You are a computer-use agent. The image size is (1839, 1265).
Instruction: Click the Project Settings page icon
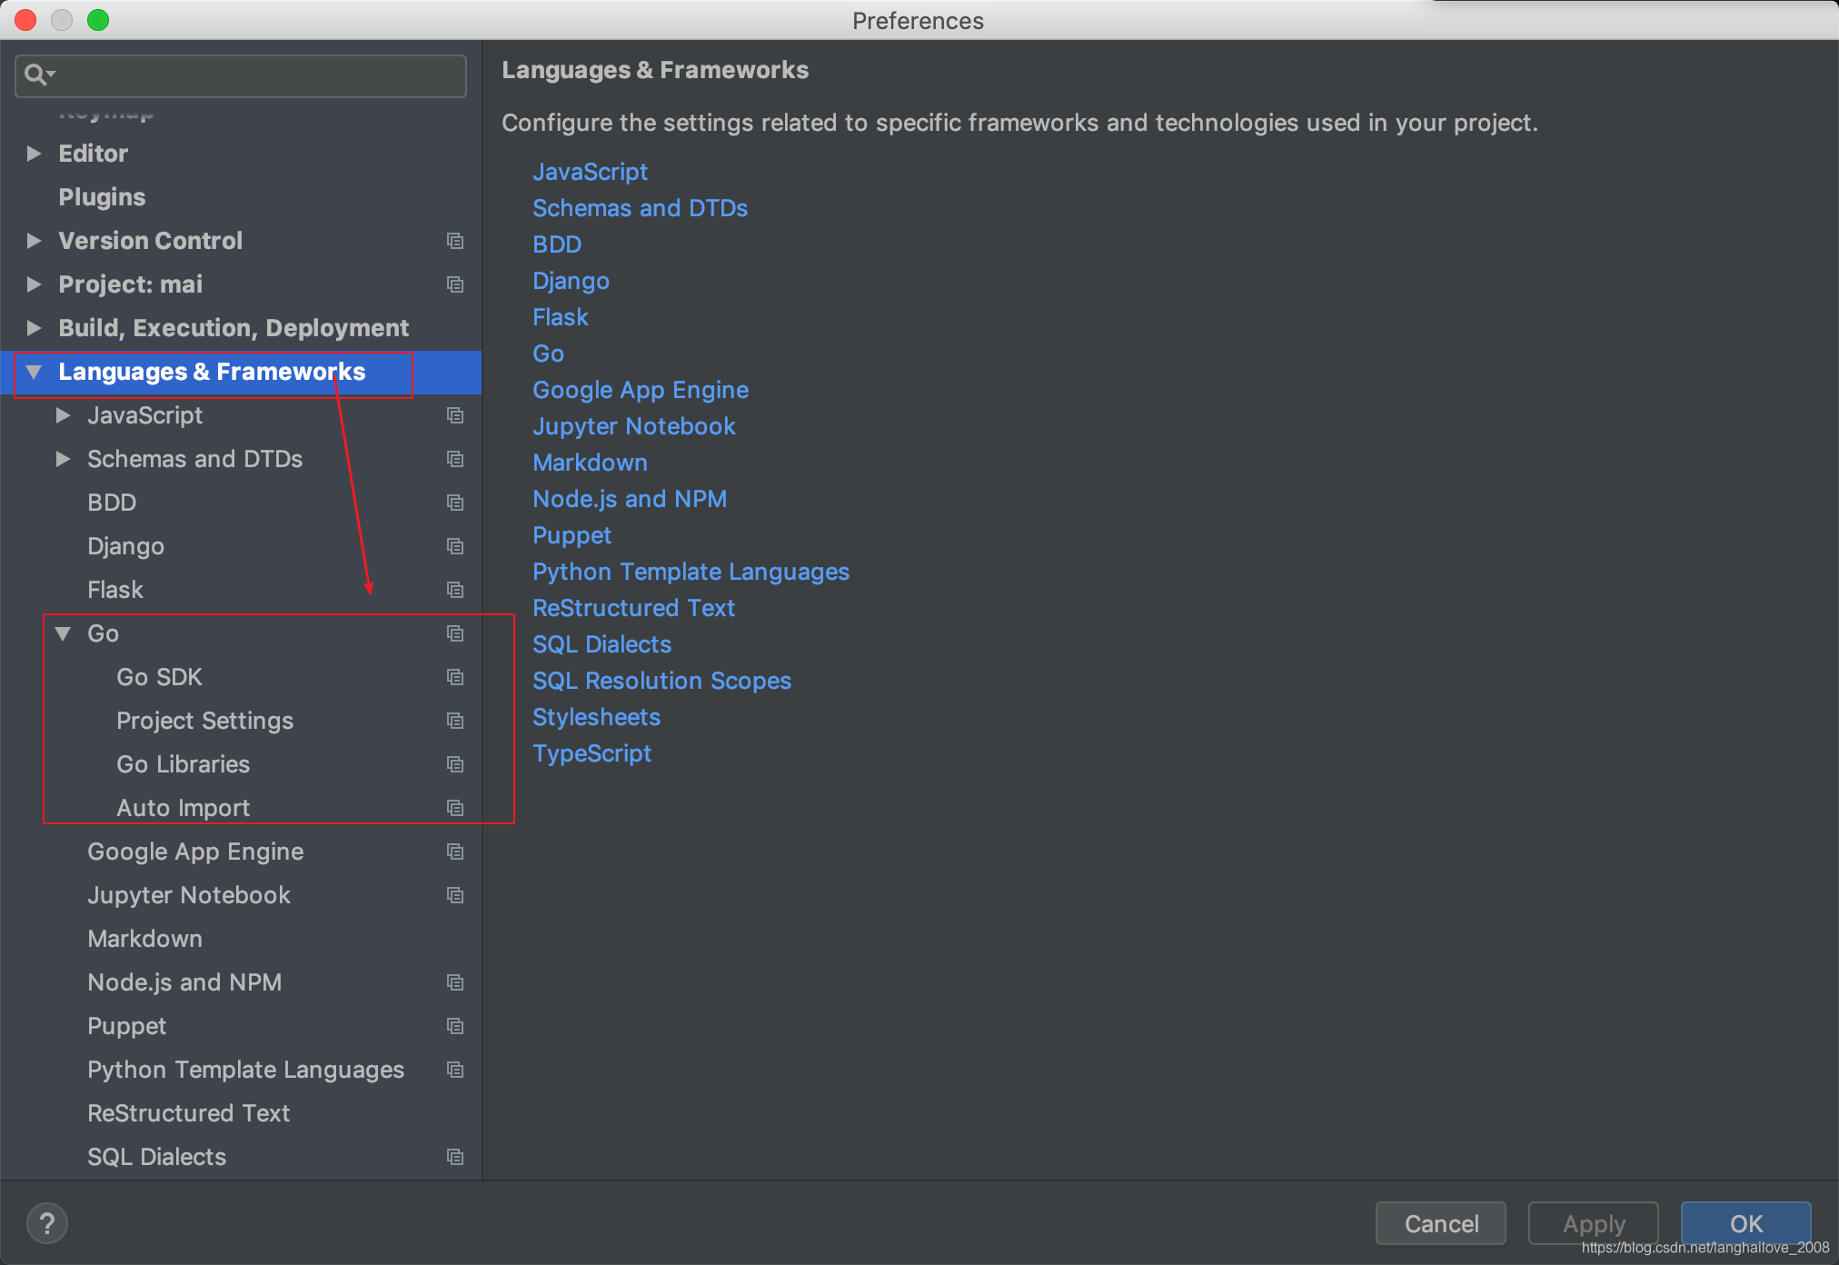coord(457,722)
